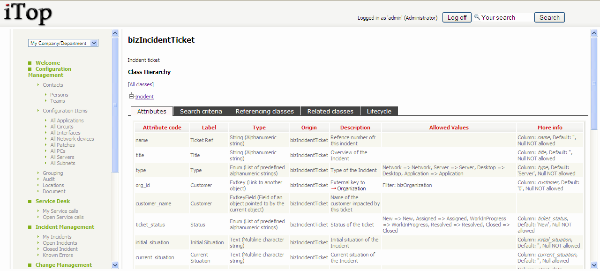
Task: Select the org_id attribute code cell
Action: [x=162, y=185]
